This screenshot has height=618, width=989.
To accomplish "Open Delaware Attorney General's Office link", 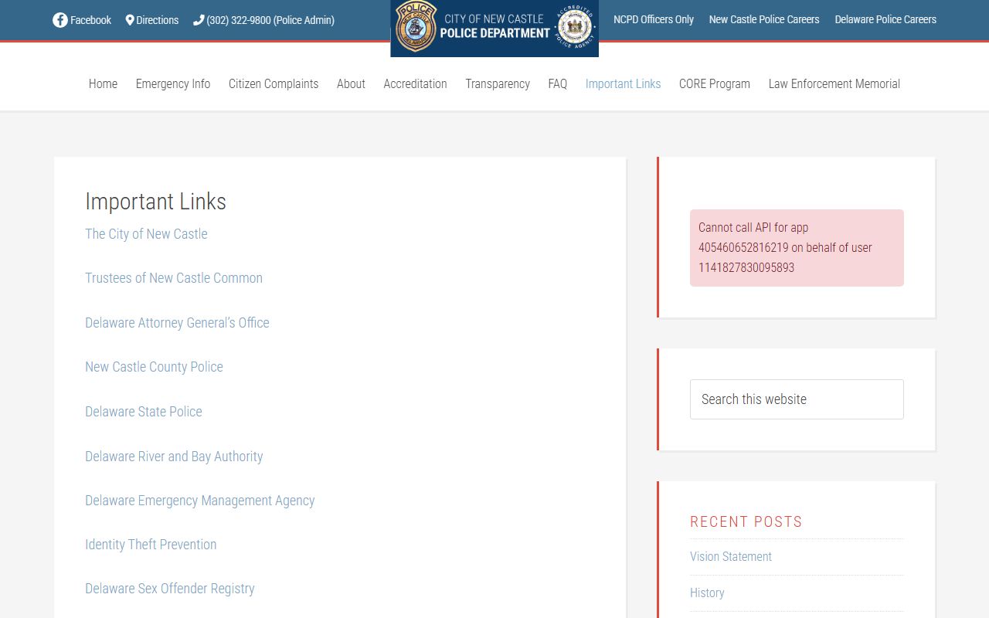I will 177,323.
